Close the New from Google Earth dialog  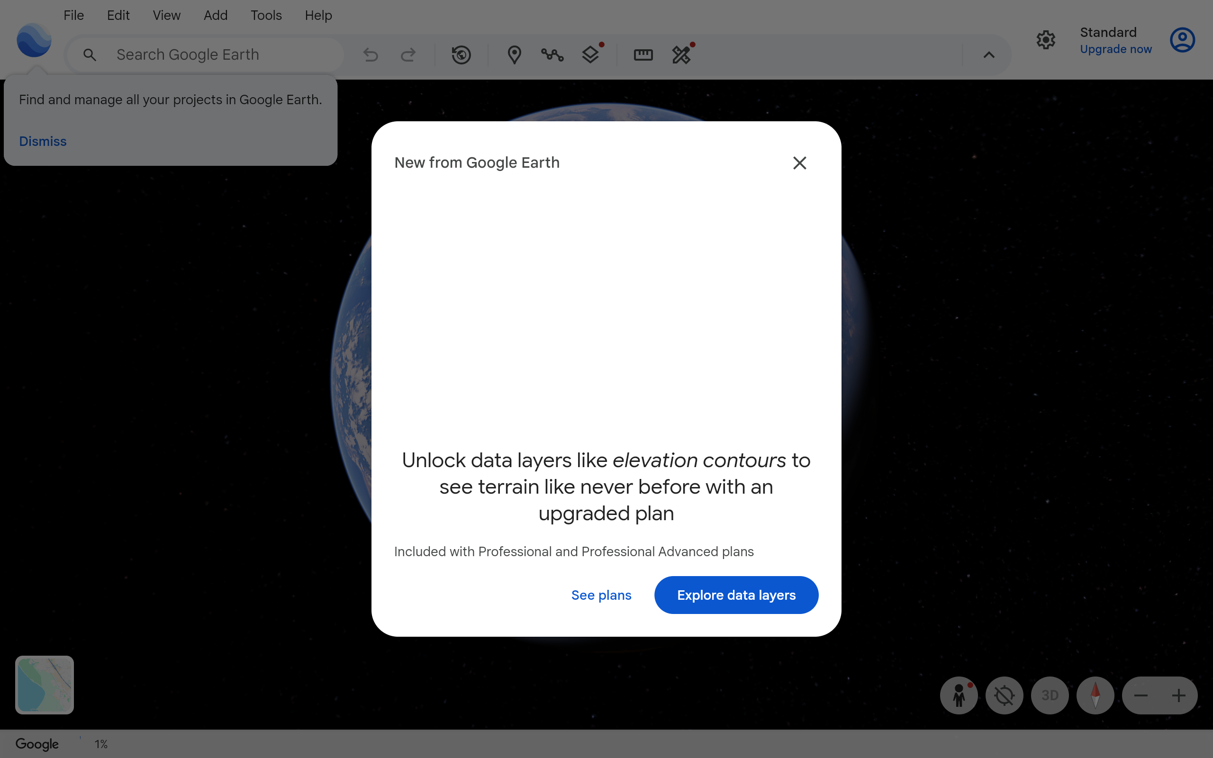point(799,163)
